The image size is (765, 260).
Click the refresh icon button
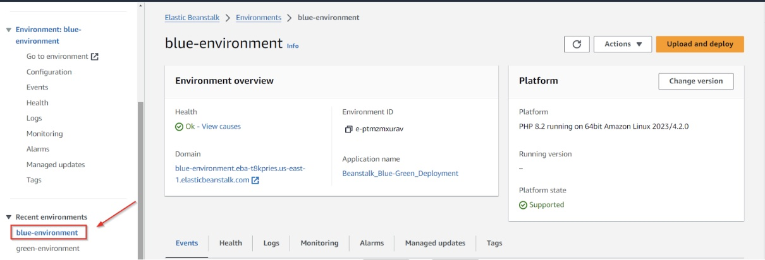[576, 44]
